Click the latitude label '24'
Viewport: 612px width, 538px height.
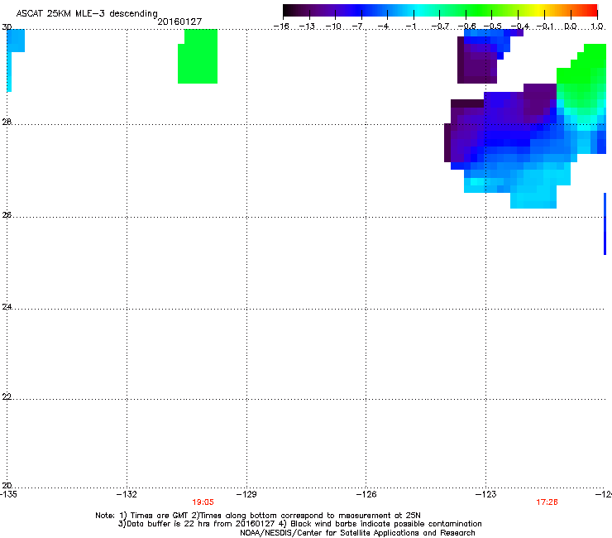pos(7,307)
